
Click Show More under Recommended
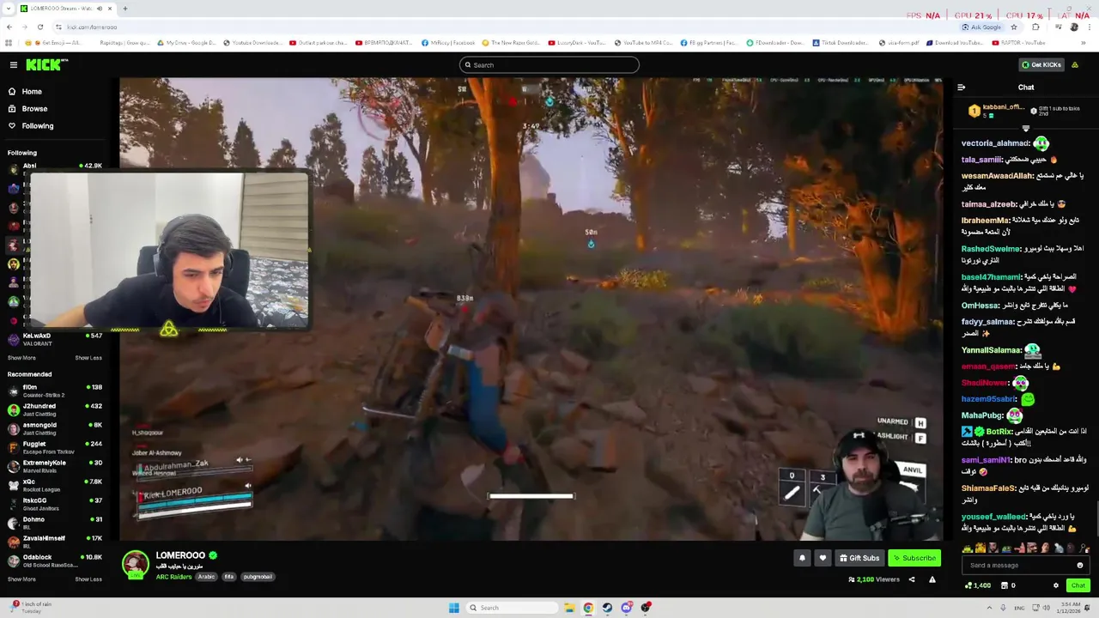click(21, 579)
